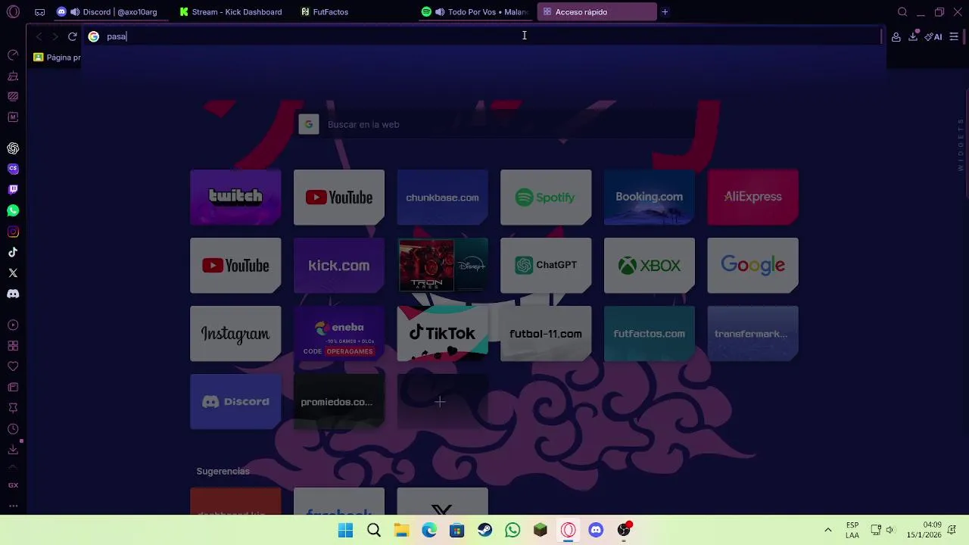This screenshot has width=969, height=545.
Task: Open the Página pr bookmark
Action: (x=58, y=57)
